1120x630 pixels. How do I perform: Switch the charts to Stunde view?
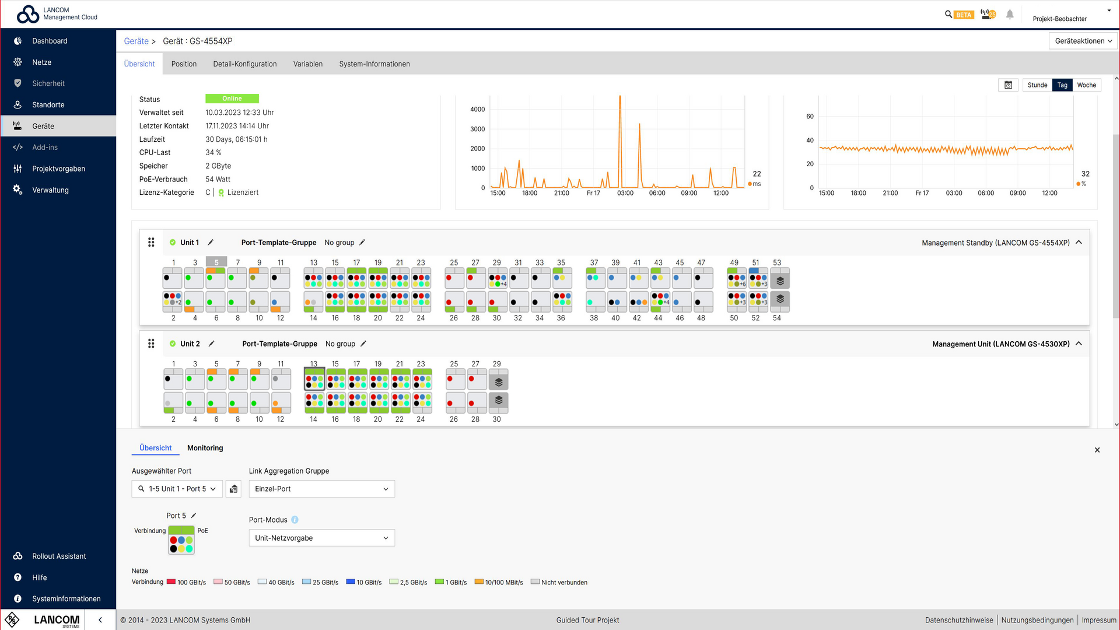pyautogui.click(x=1037, y=85)
